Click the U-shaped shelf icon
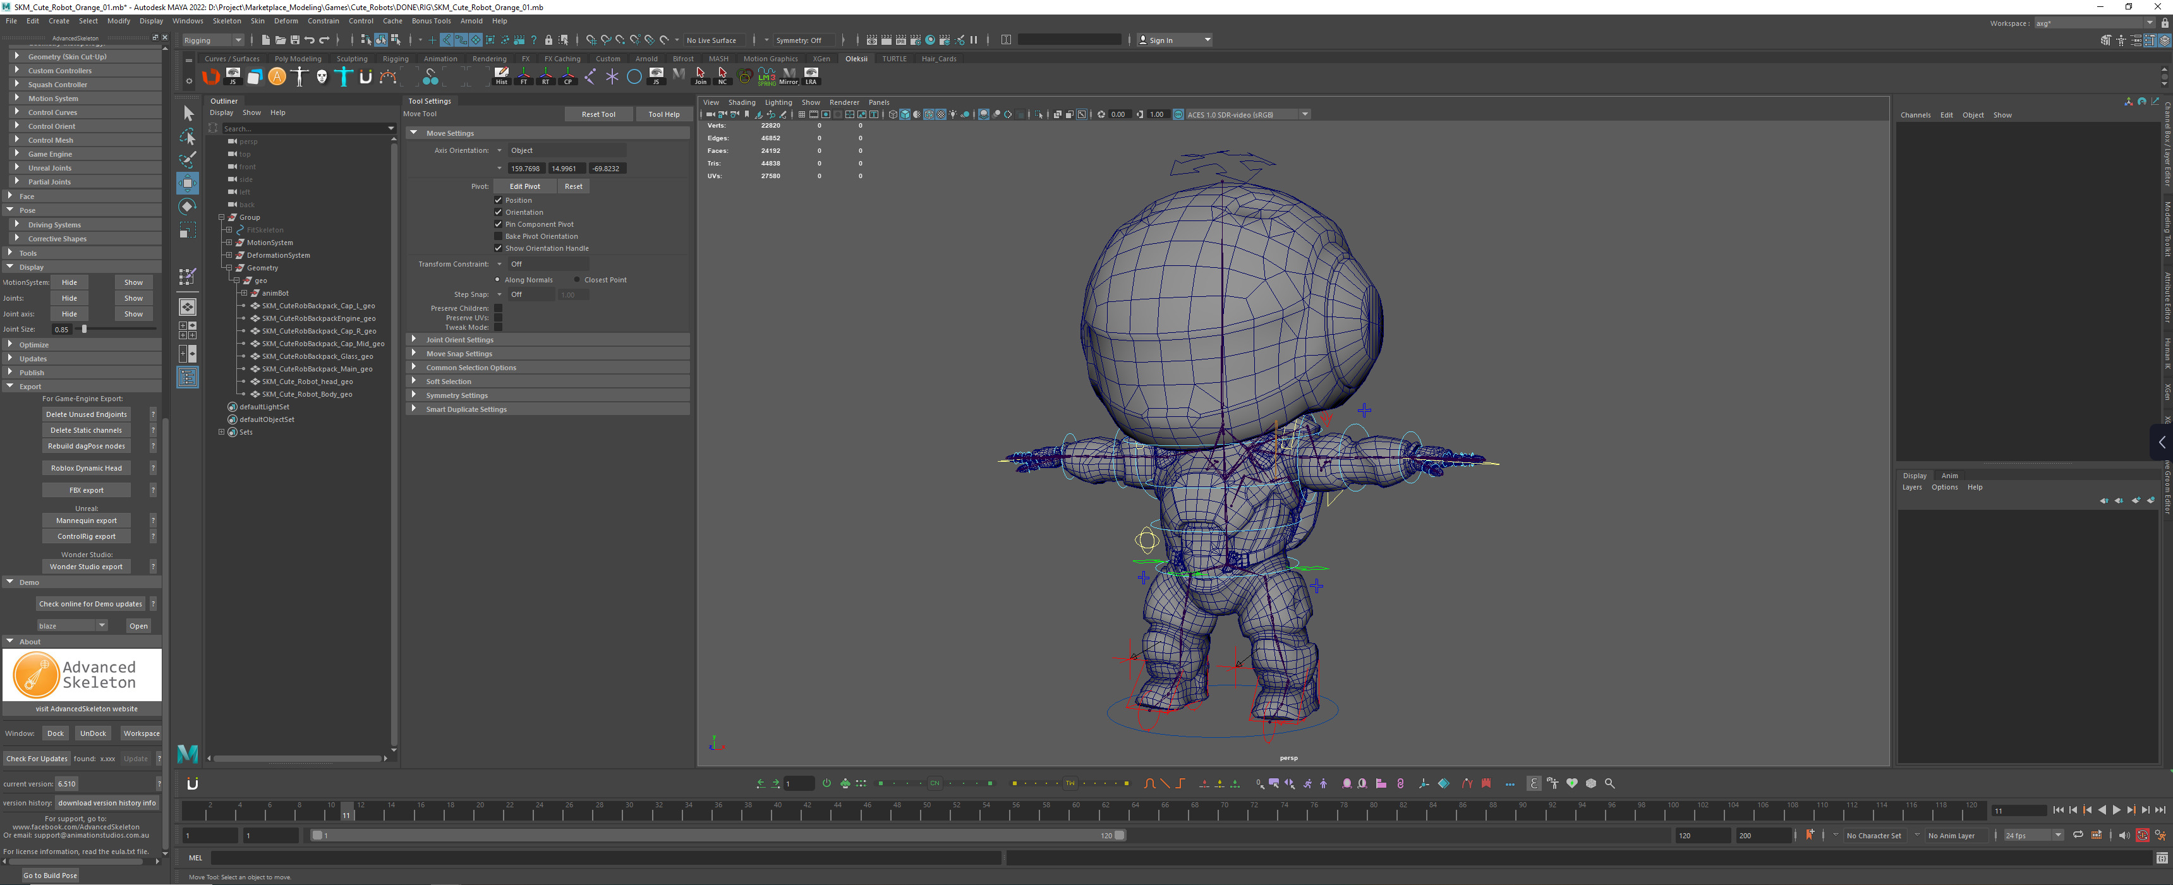2173x885 pixels. click(365, 77)
